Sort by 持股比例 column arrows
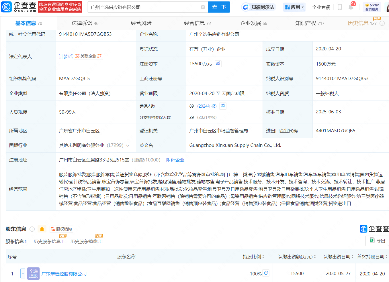 (263, 257)
